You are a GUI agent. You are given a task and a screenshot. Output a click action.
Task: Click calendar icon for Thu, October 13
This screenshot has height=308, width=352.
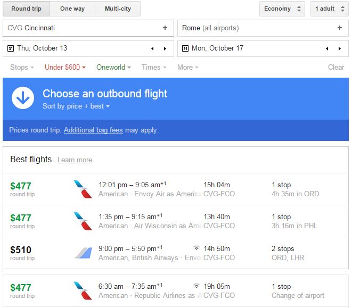pos(11,48)
